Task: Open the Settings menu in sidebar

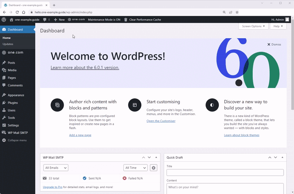Action: (x=13, y=125)
